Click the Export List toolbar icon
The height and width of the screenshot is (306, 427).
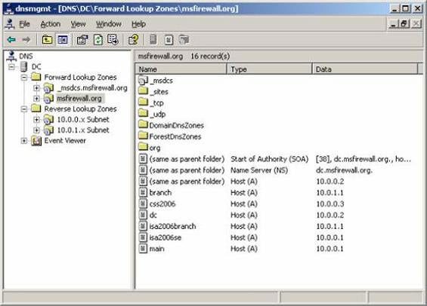(x=113, y=40)
